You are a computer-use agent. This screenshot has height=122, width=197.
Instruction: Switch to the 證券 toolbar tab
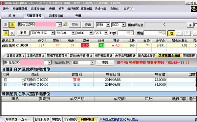click(x=12, y=16)
